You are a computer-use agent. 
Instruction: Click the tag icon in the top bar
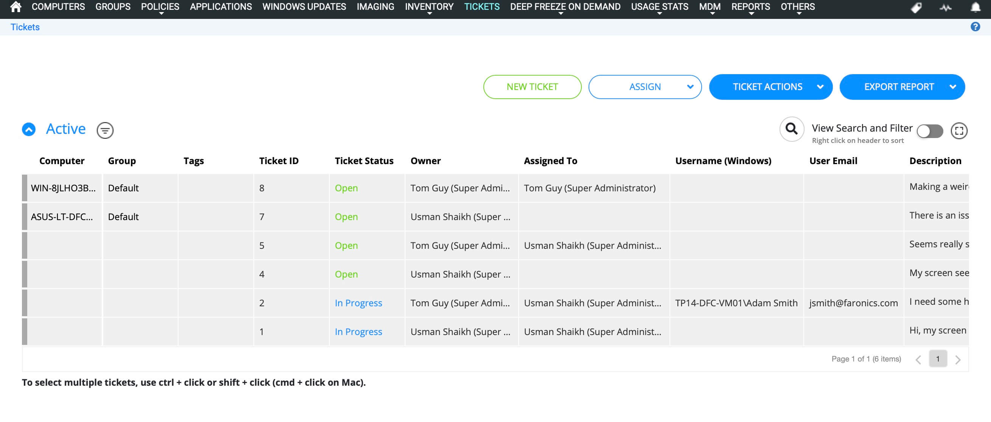[917, 6]
